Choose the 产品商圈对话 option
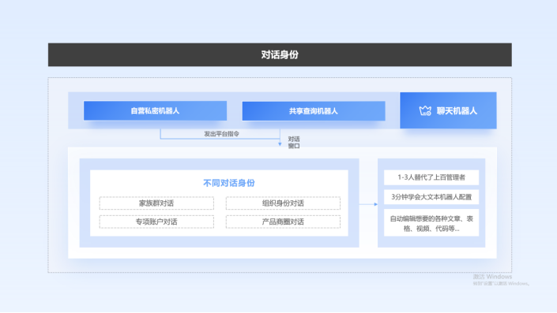This screenshot has width=557, height=313. pos(283,222)
